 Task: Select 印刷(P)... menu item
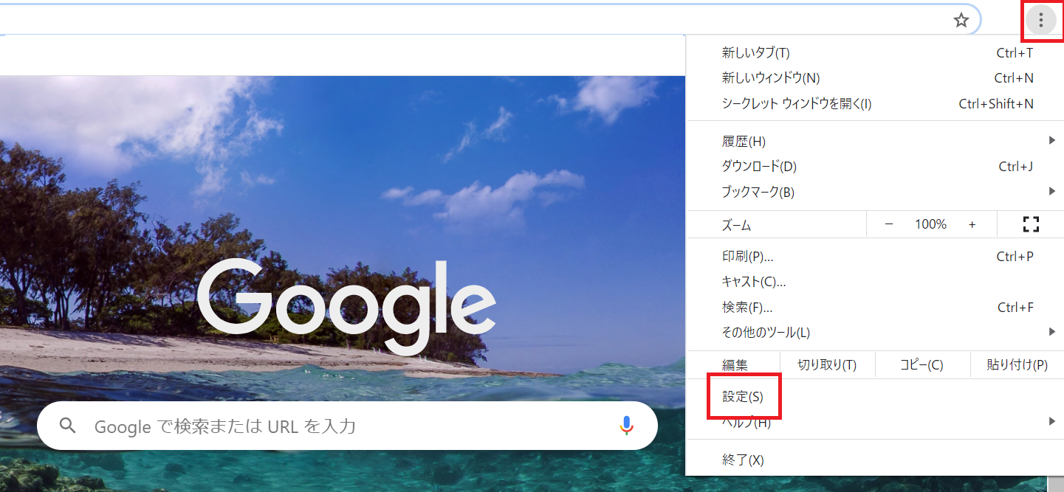point(874,257)
